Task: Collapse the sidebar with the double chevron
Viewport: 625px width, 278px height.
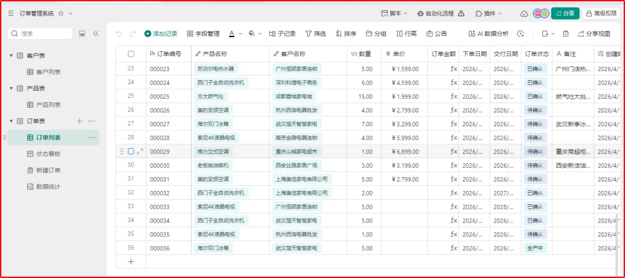Action: [x=95, y=34]
